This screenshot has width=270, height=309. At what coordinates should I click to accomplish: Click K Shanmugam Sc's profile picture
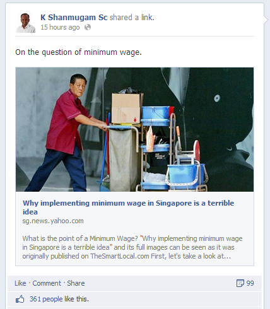tap(26, 23)
